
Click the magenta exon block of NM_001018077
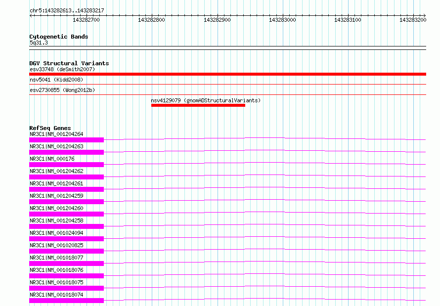coord(67,263)
